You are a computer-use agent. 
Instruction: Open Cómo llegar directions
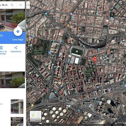18,40
